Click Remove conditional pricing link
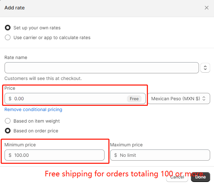Image resolution: width=214 pixels, height=183 pixels. (x=33, y=110)
